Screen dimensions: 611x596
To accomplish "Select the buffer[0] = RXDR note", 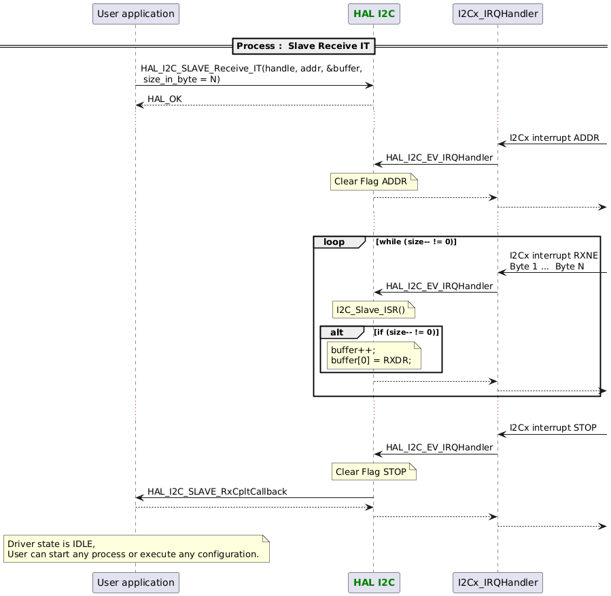I will click(373, 355).
